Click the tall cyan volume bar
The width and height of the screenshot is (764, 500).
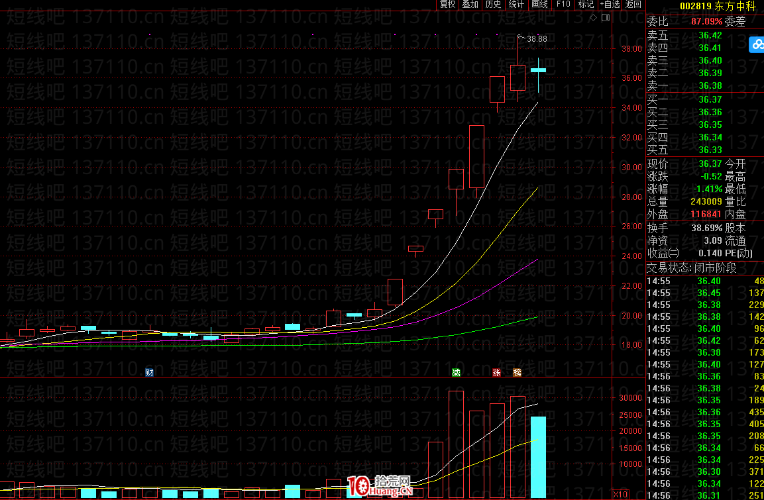[x=538, y=457]
